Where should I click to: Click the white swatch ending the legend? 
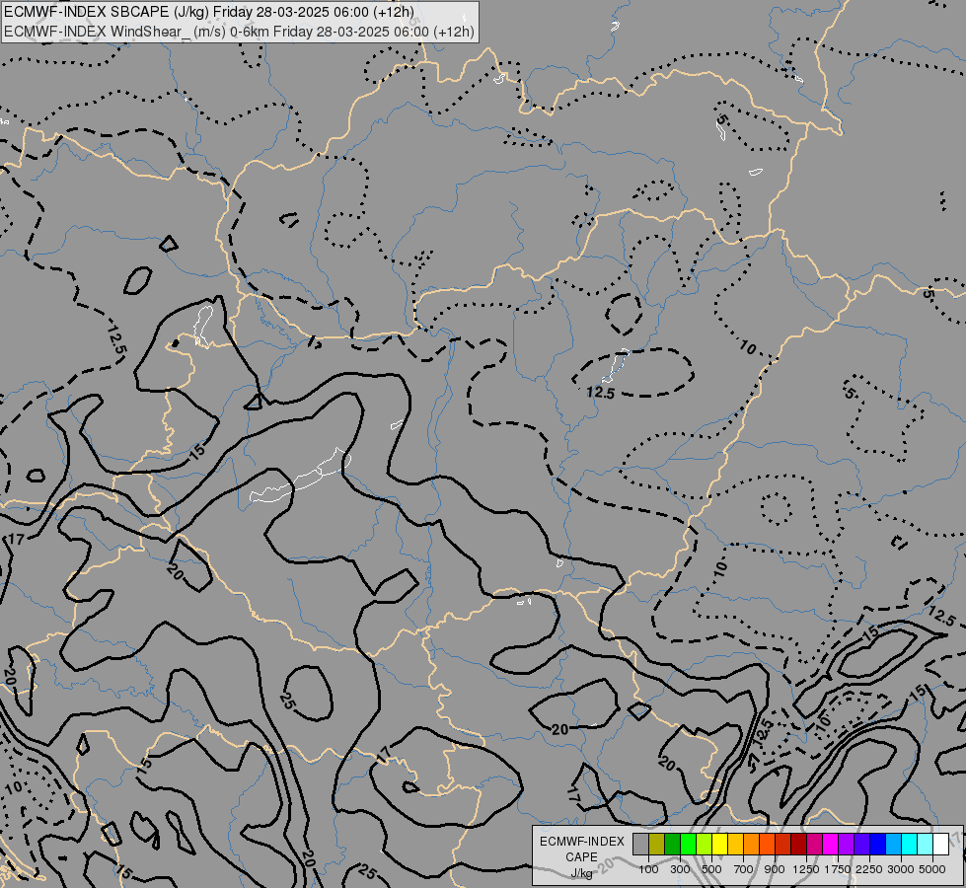940,844
